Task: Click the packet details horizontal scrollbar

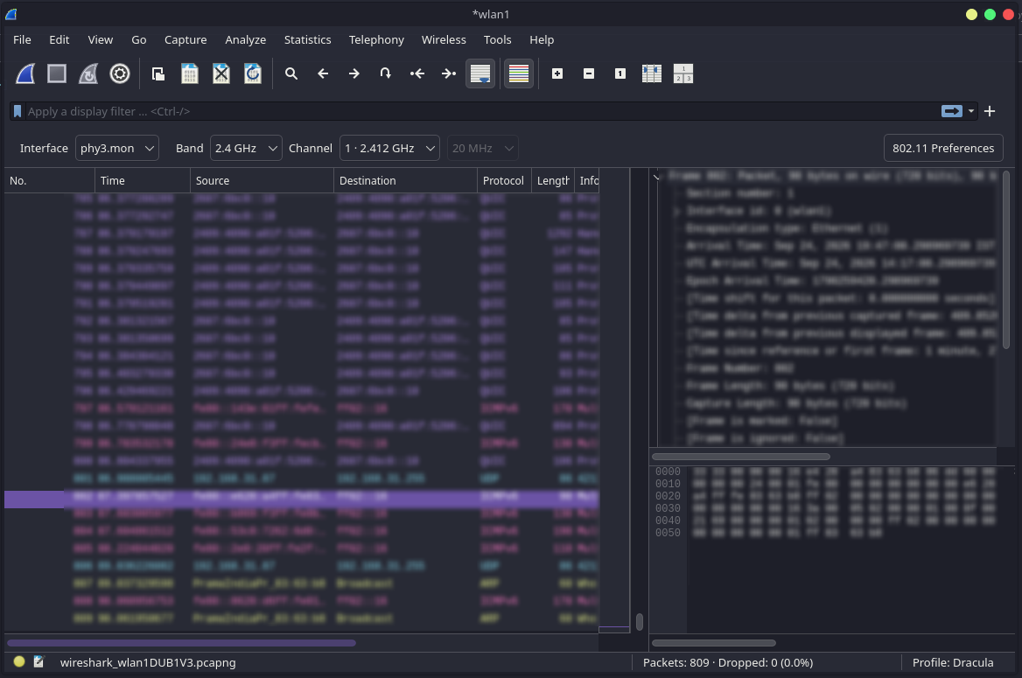Action: point(741,457)
